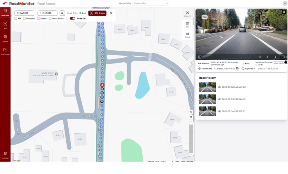
Task: Click the Road History heading
Action: (x=207, y=78)
